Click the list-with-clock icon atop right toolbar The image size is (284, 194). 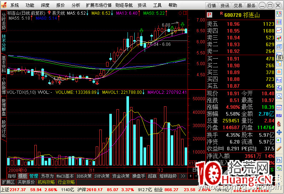point(279,14)
